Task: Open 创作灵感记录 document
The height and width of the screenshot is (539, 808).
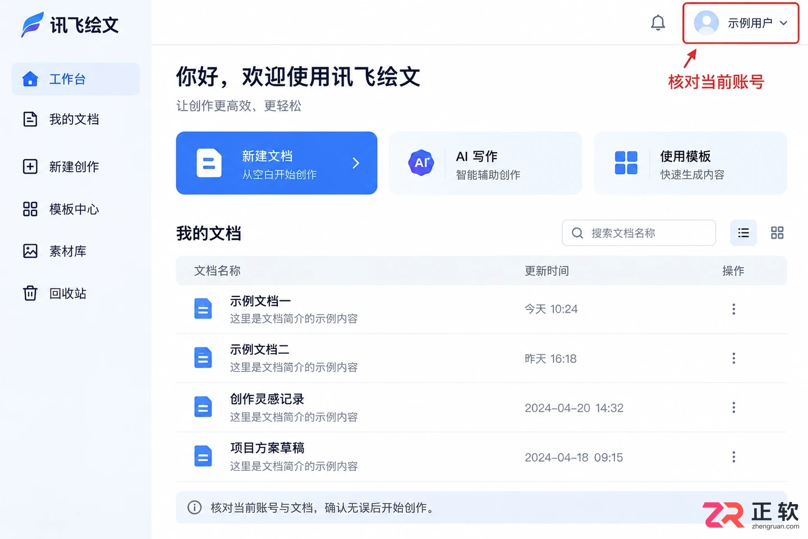Action: tap(267, 399)
